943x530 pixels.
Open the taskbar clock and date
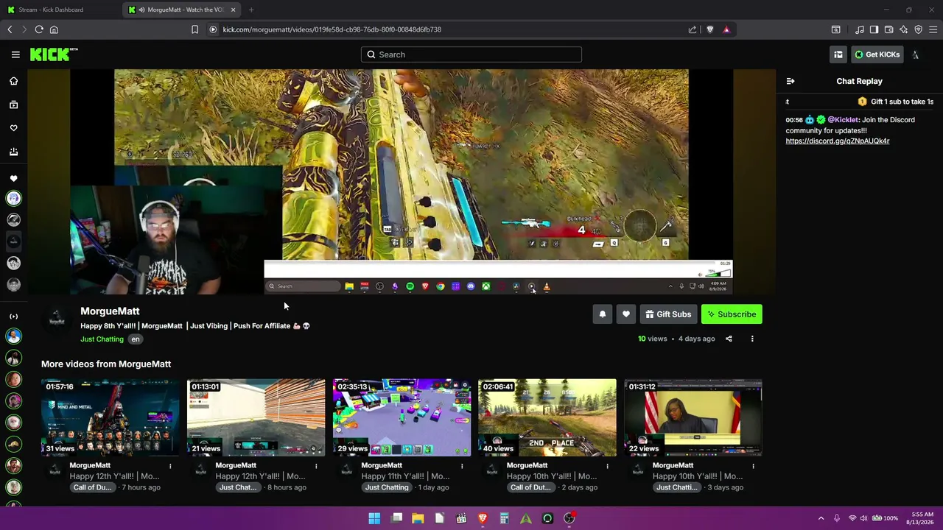click(x=922, y=518)
